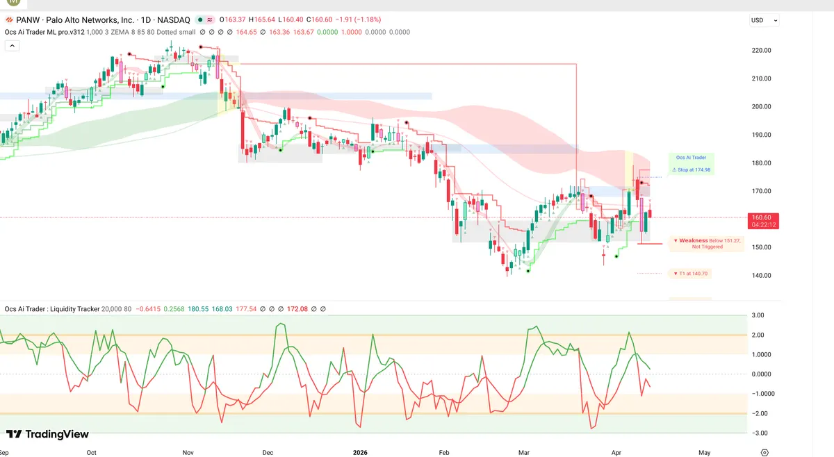Click the Oct label on the time axis
Viewport: 834px width, 457px height.
pyautogui.click(x=91, y=452)
